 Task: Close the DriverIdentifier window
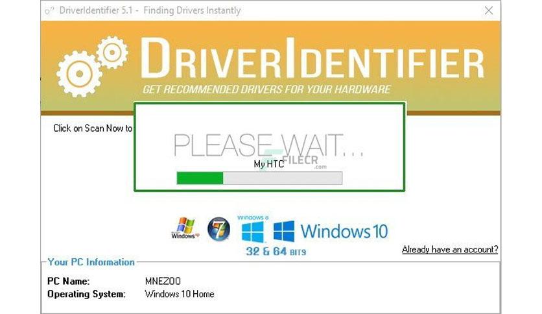tap(488, 11)
